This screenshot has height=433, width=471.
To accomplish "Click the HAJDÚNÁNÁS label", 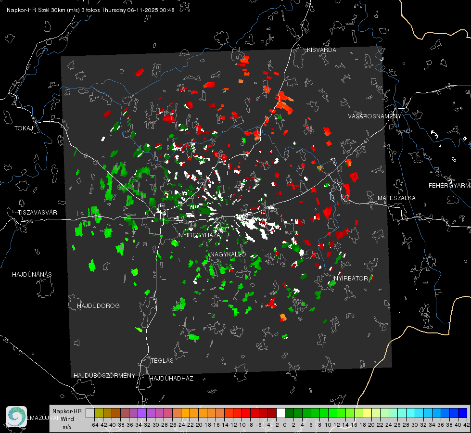I will [x=32, y=275].
